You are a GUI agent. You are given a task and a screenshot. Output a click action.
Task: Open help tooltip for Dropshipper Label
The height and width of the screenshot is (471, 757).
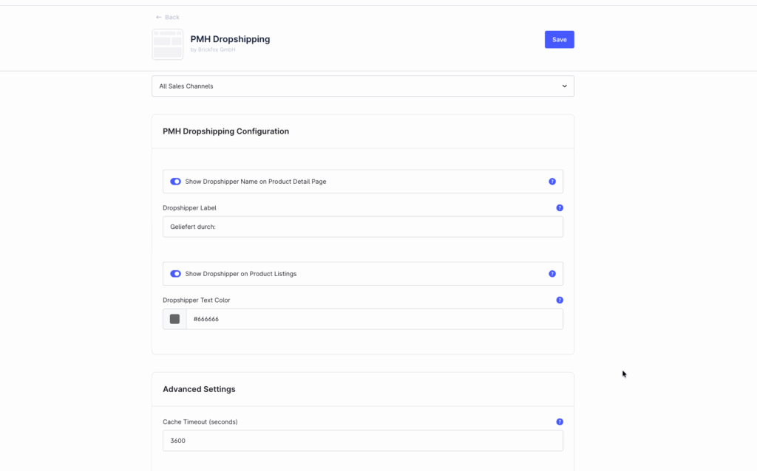(x=560, y=208)
